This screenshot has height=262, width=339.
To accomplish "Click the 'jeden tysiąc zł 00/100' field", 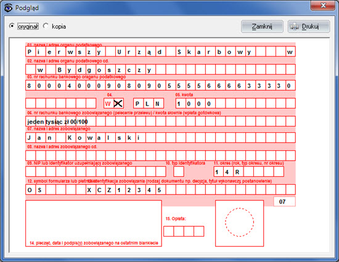I will tap(160, 121).
